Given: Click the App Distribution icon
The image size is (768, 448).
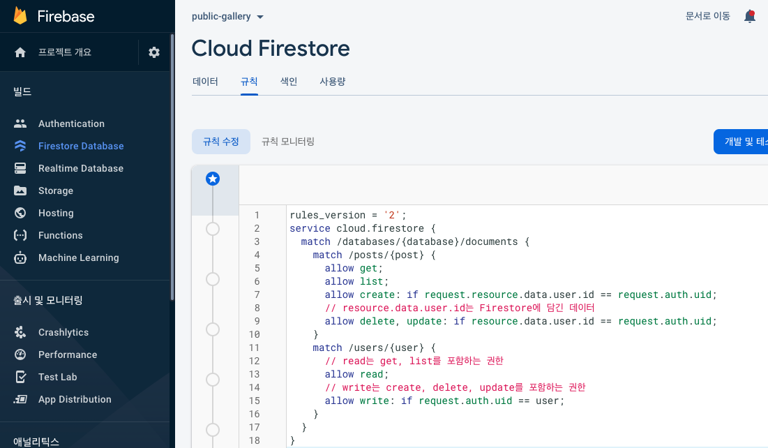Looking at the screenshot, I should pos(20,399).
